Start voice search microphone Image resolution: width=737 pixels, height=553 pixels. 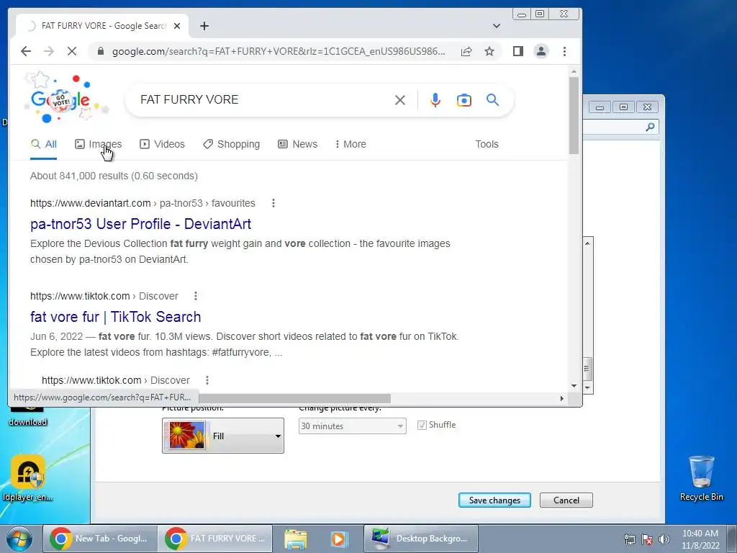(435, 99)
